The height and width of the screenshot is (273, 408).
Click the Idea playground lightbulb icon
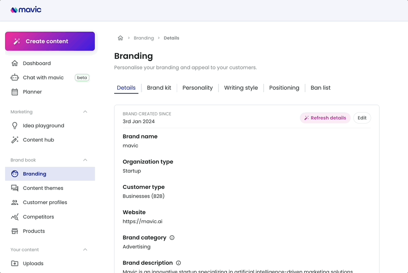click(x=15, y=126)
